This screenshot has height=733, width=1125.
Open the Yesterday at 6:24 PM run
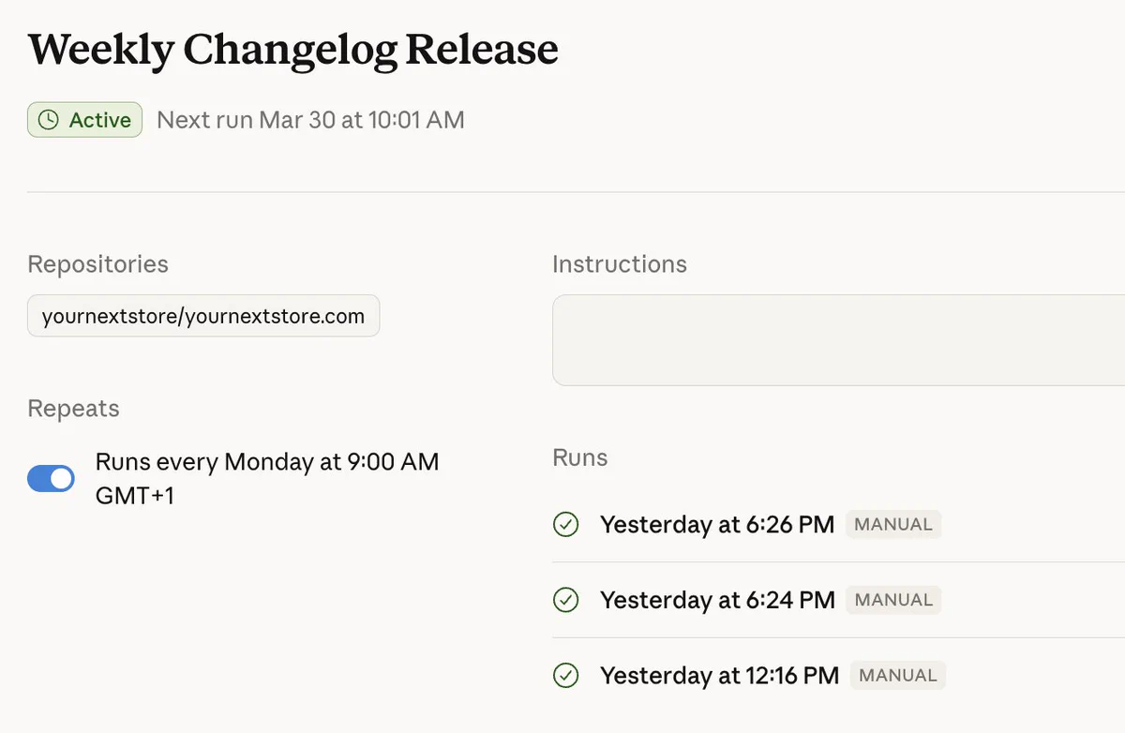pos(839,600)
